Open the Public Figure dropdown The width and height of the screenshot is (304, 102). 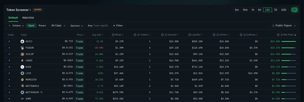[x=284, y=26]
